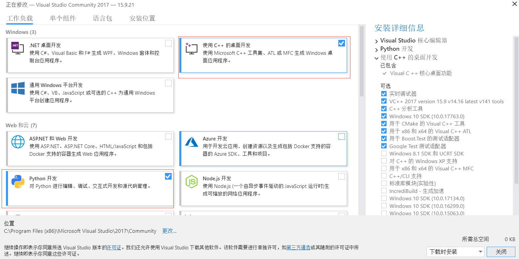Click the Windows (3) section heading
This screenshot has width=519, height=259.
coord(21,32)
